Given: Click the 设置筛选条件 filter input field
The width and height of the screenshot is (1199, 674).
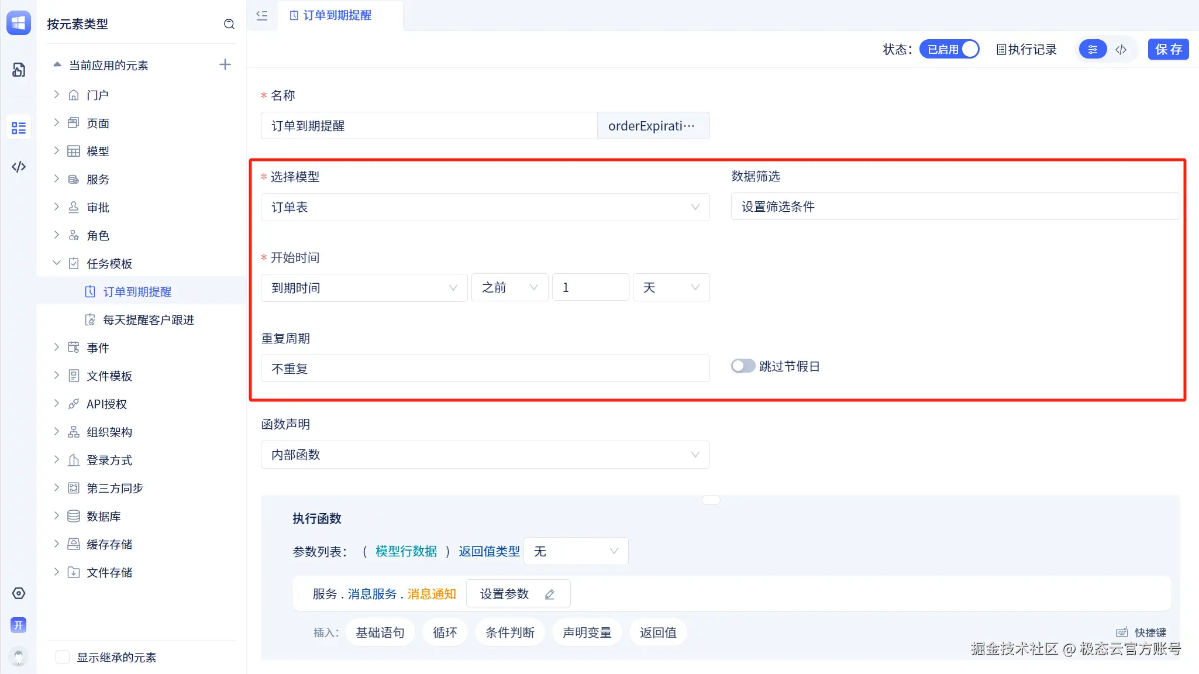Looking at the screenshot, I should click(955, 207).
